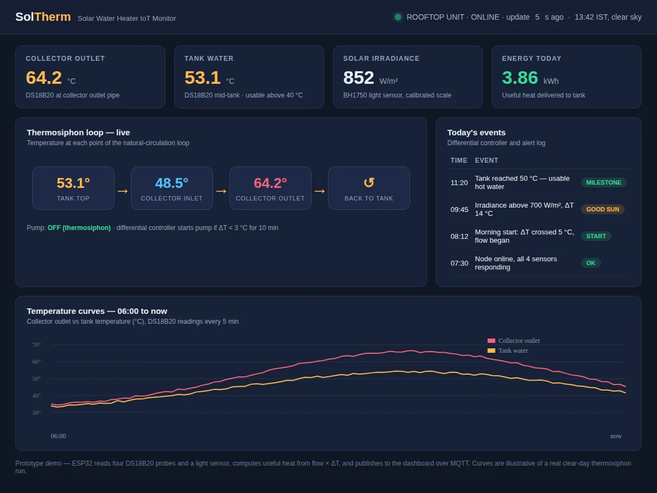Click the Tank Top 53.1° loop node
Image resolution: width=657 pixels, height=493 pixels.
tap(73, 188)
